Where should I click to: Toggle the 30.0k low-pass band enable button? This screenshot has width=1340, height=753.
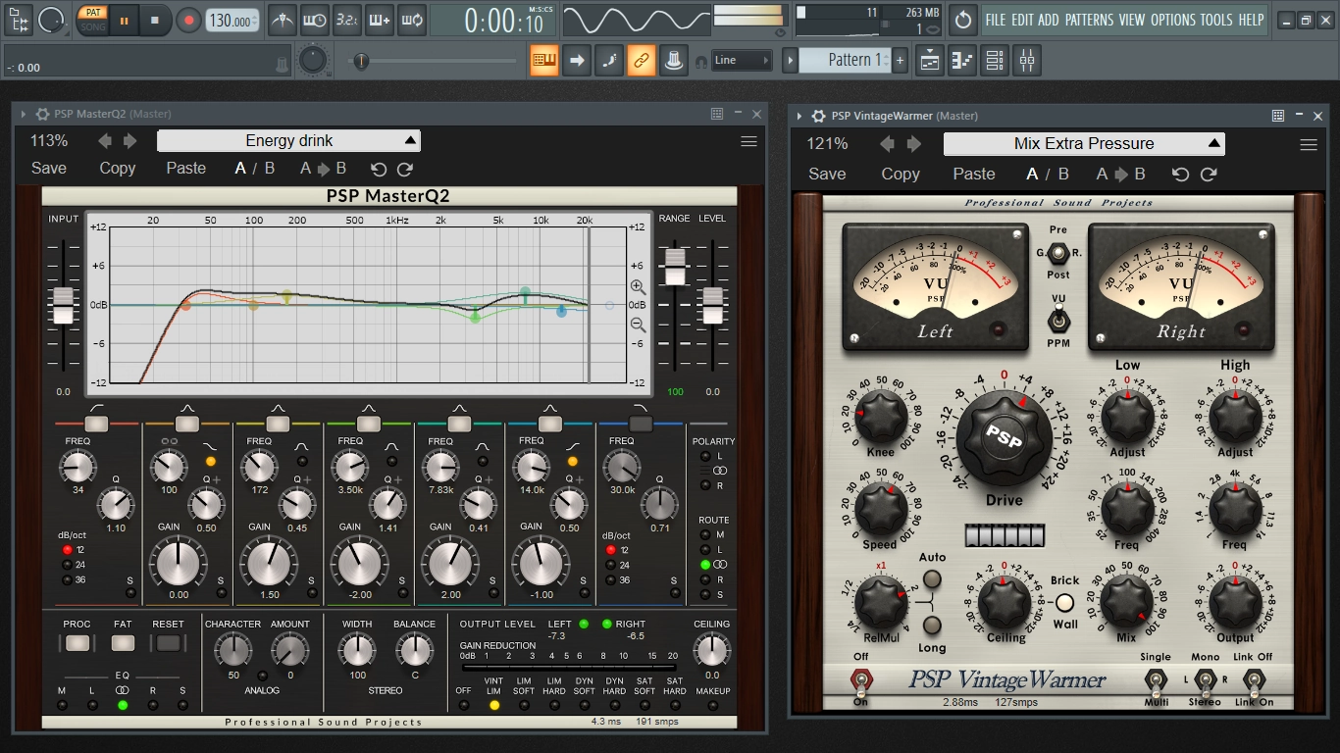click(x=641, y=424)
